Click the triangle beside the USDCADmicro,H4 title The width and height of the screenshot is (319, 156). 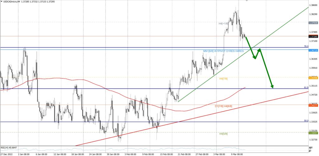click(2, 2)
